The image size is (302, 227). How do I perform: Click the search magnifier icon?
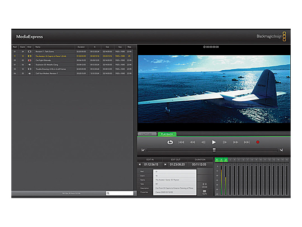(x=108, y=193)
